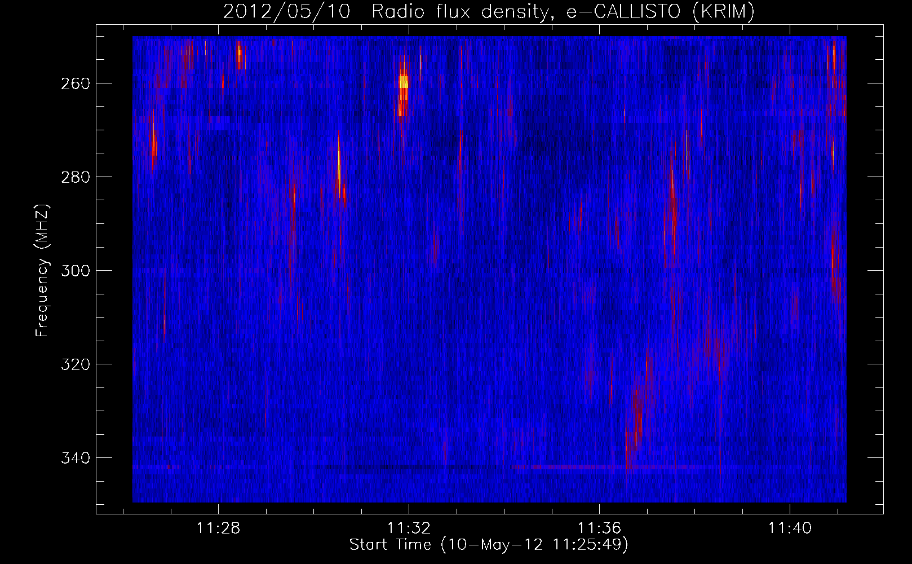Click the 280 frequency tick label
Viewport: 912px width, 564px height.
pyautogui.click(x=76, y=177)
